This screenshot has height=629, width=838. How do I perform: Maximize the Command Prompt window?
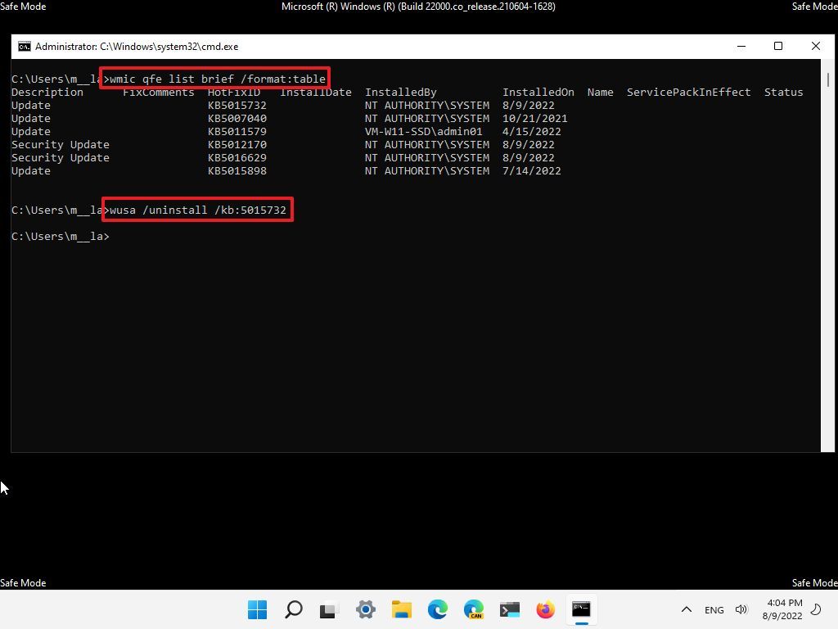(x=777, y=47)
